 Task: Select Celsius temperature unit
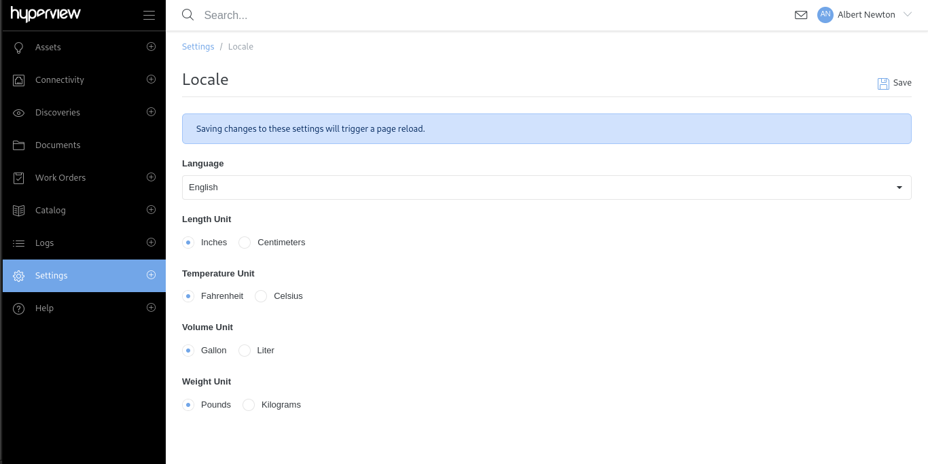click(x=261, y=296)
